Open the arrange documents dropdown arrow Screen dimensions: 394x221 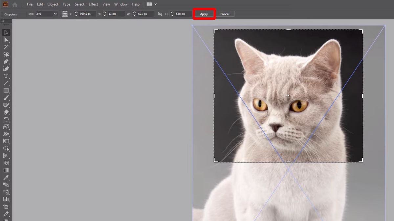156,4
